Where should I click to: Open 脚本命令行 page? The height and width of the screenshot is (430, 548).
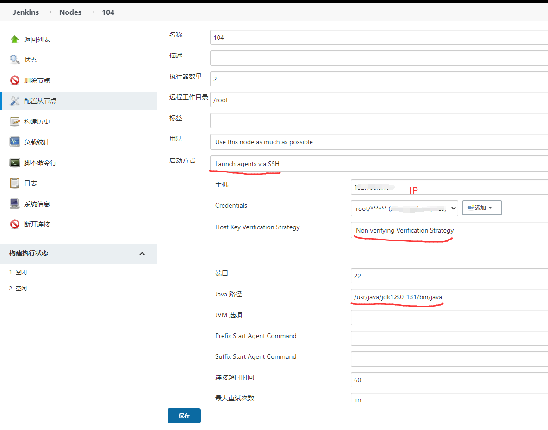pos(40,163)
